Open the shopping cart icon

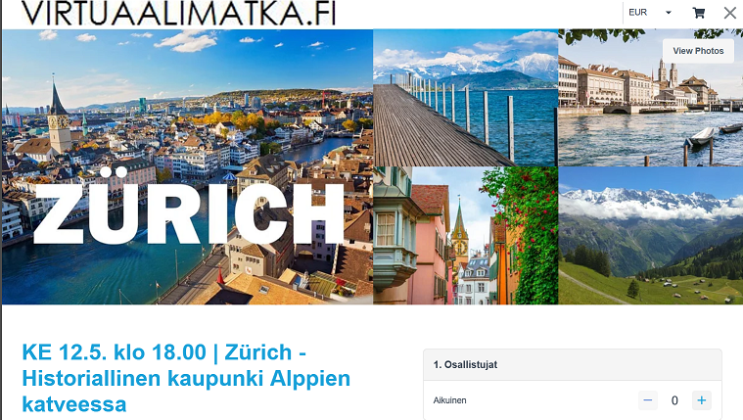coord(698,13)
